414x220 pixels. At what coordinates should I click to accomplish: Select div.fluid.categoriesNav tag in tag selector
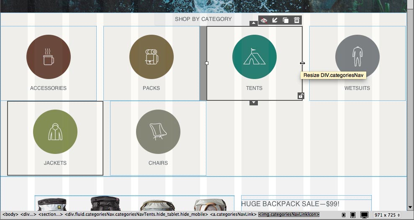(136, 214)
